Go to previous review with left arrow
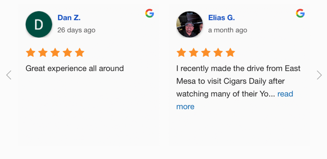This screenshot has width=327, height=159. [9, 75]
